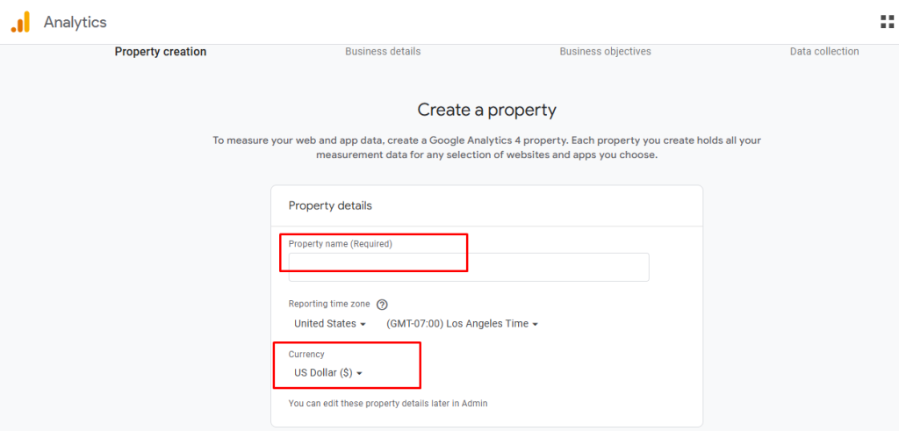Expand the Los Angeles Time dropdown
Image resolution: width=899 pixels, height=431 pixels.
462,324
